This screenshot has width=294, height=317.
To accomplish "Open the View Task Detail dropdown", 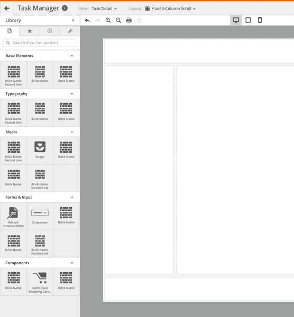I will [x=104, y=8].
